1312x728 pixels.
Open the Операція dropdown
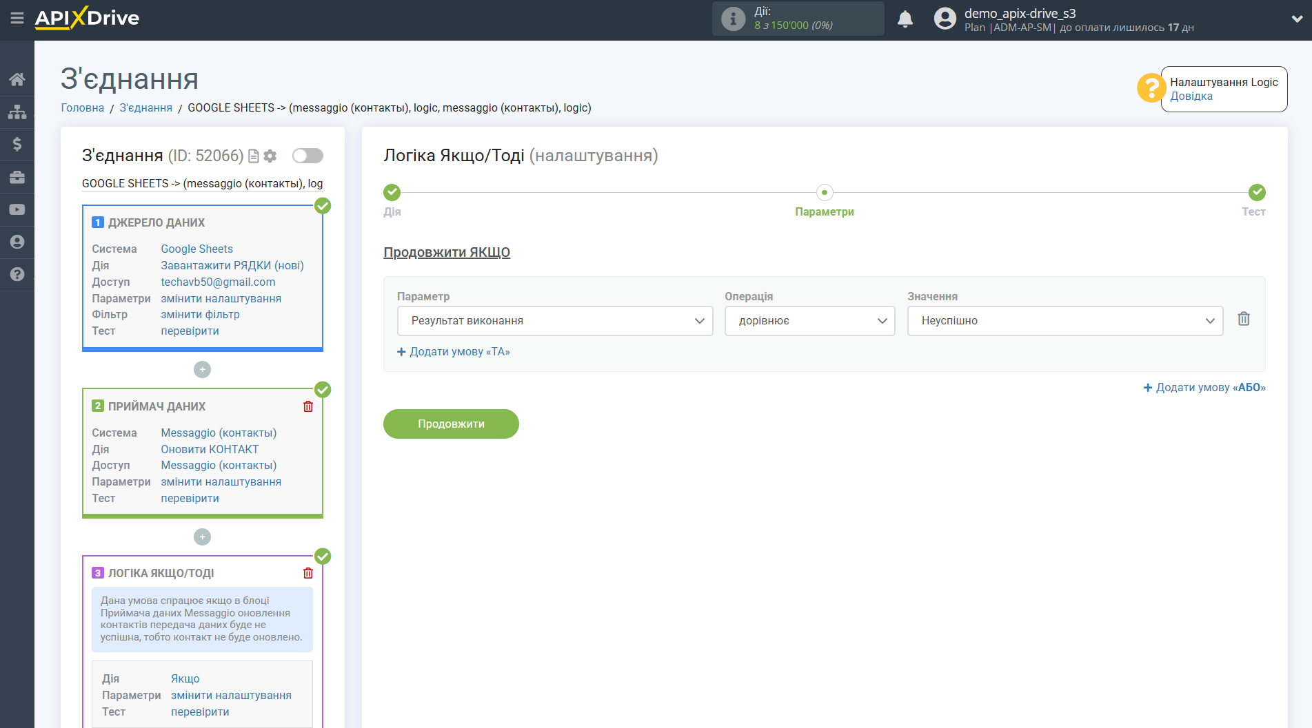[809, 321]
